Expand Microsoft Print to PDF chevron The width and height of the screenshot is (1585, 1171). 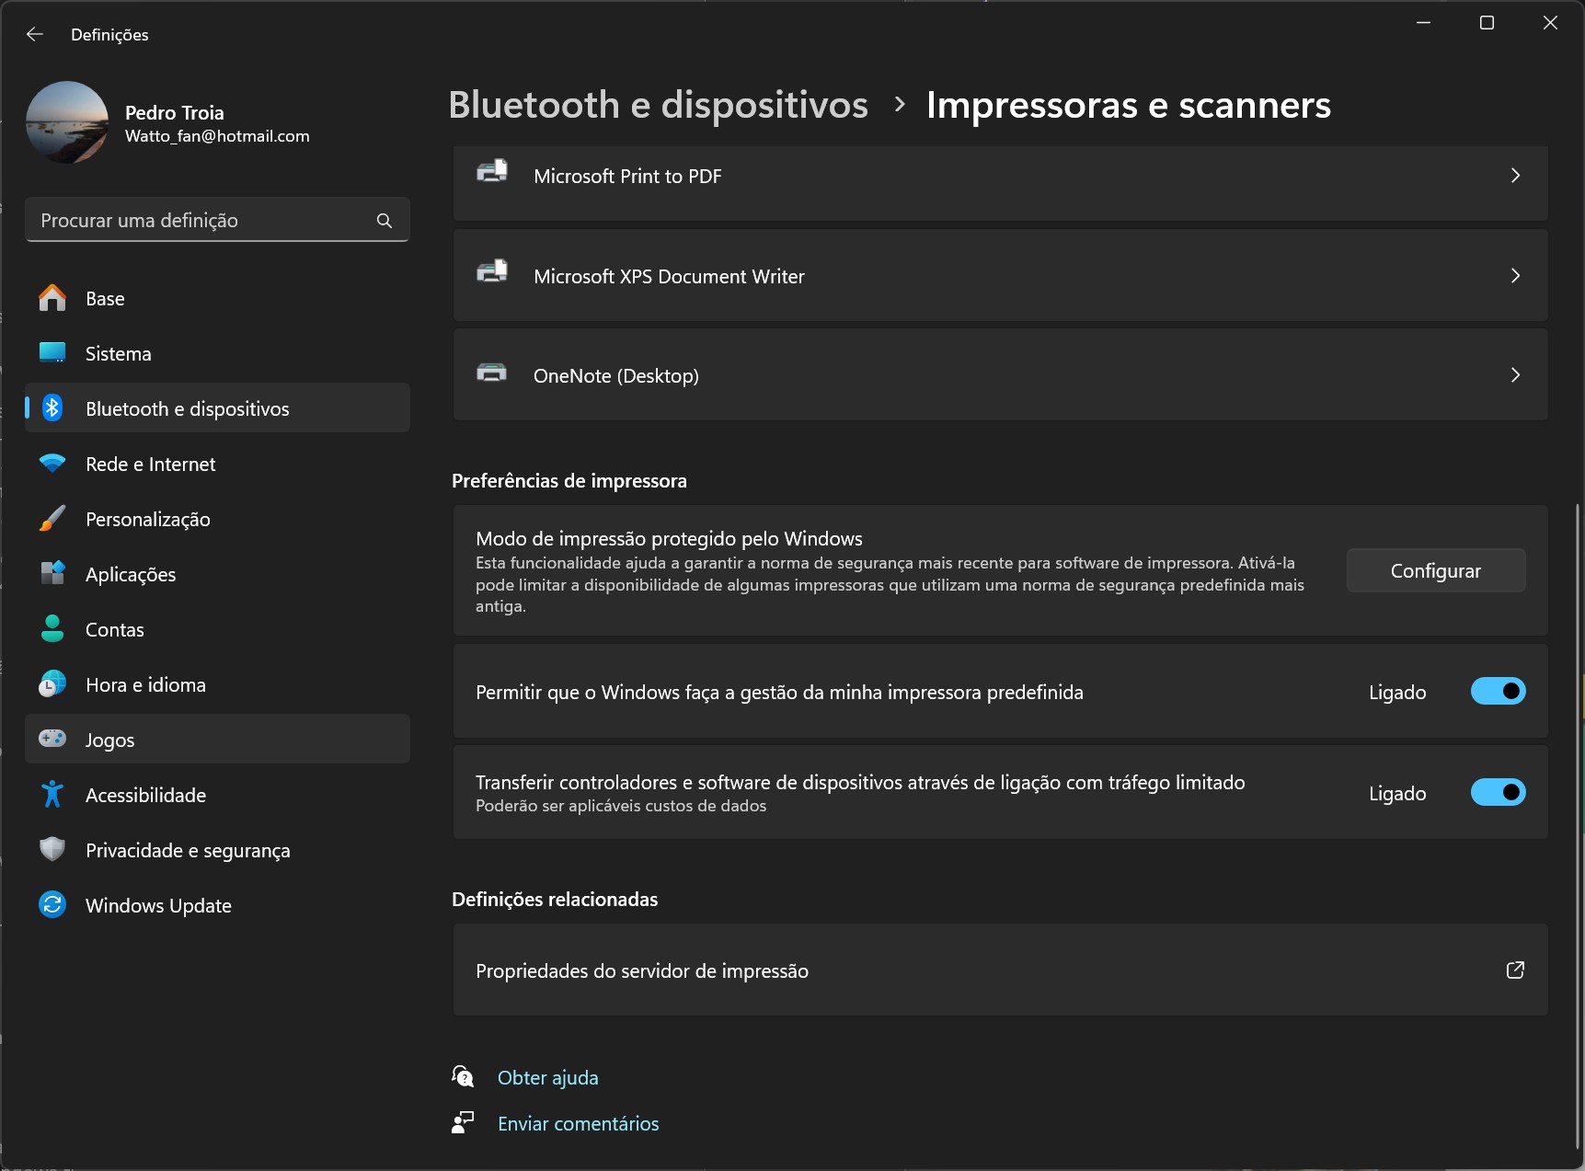click(1515, 176)
